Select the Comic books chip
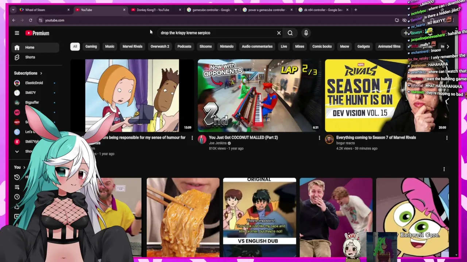Viewport: 467px width, 262px height. pos(322,47)
